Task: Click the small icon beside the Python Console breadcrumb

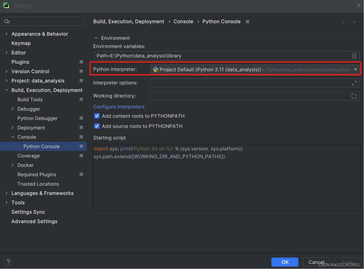Action: pyautogui.click(x=247, y=22)
